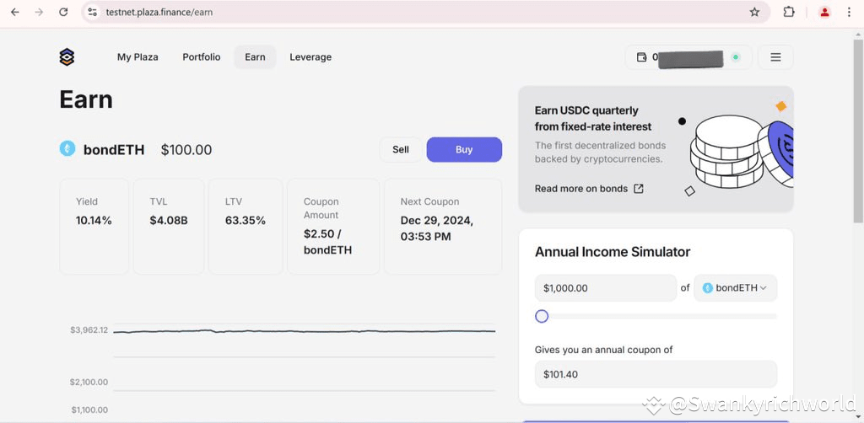864x423 pixels.
Task: Click the income simulator slider handle
Action: pos(542,316)
